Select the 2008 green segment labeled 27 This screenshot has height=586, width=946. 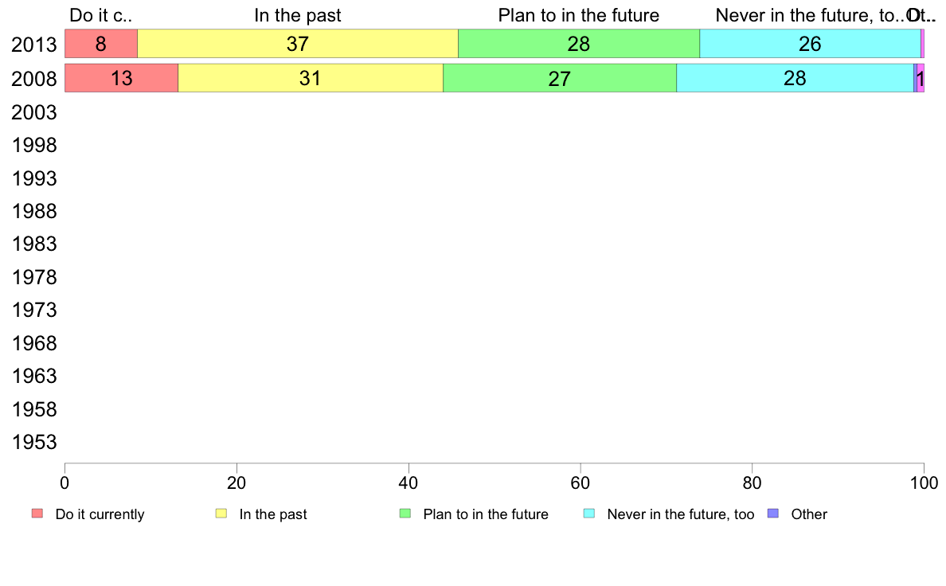click(560, 78)
